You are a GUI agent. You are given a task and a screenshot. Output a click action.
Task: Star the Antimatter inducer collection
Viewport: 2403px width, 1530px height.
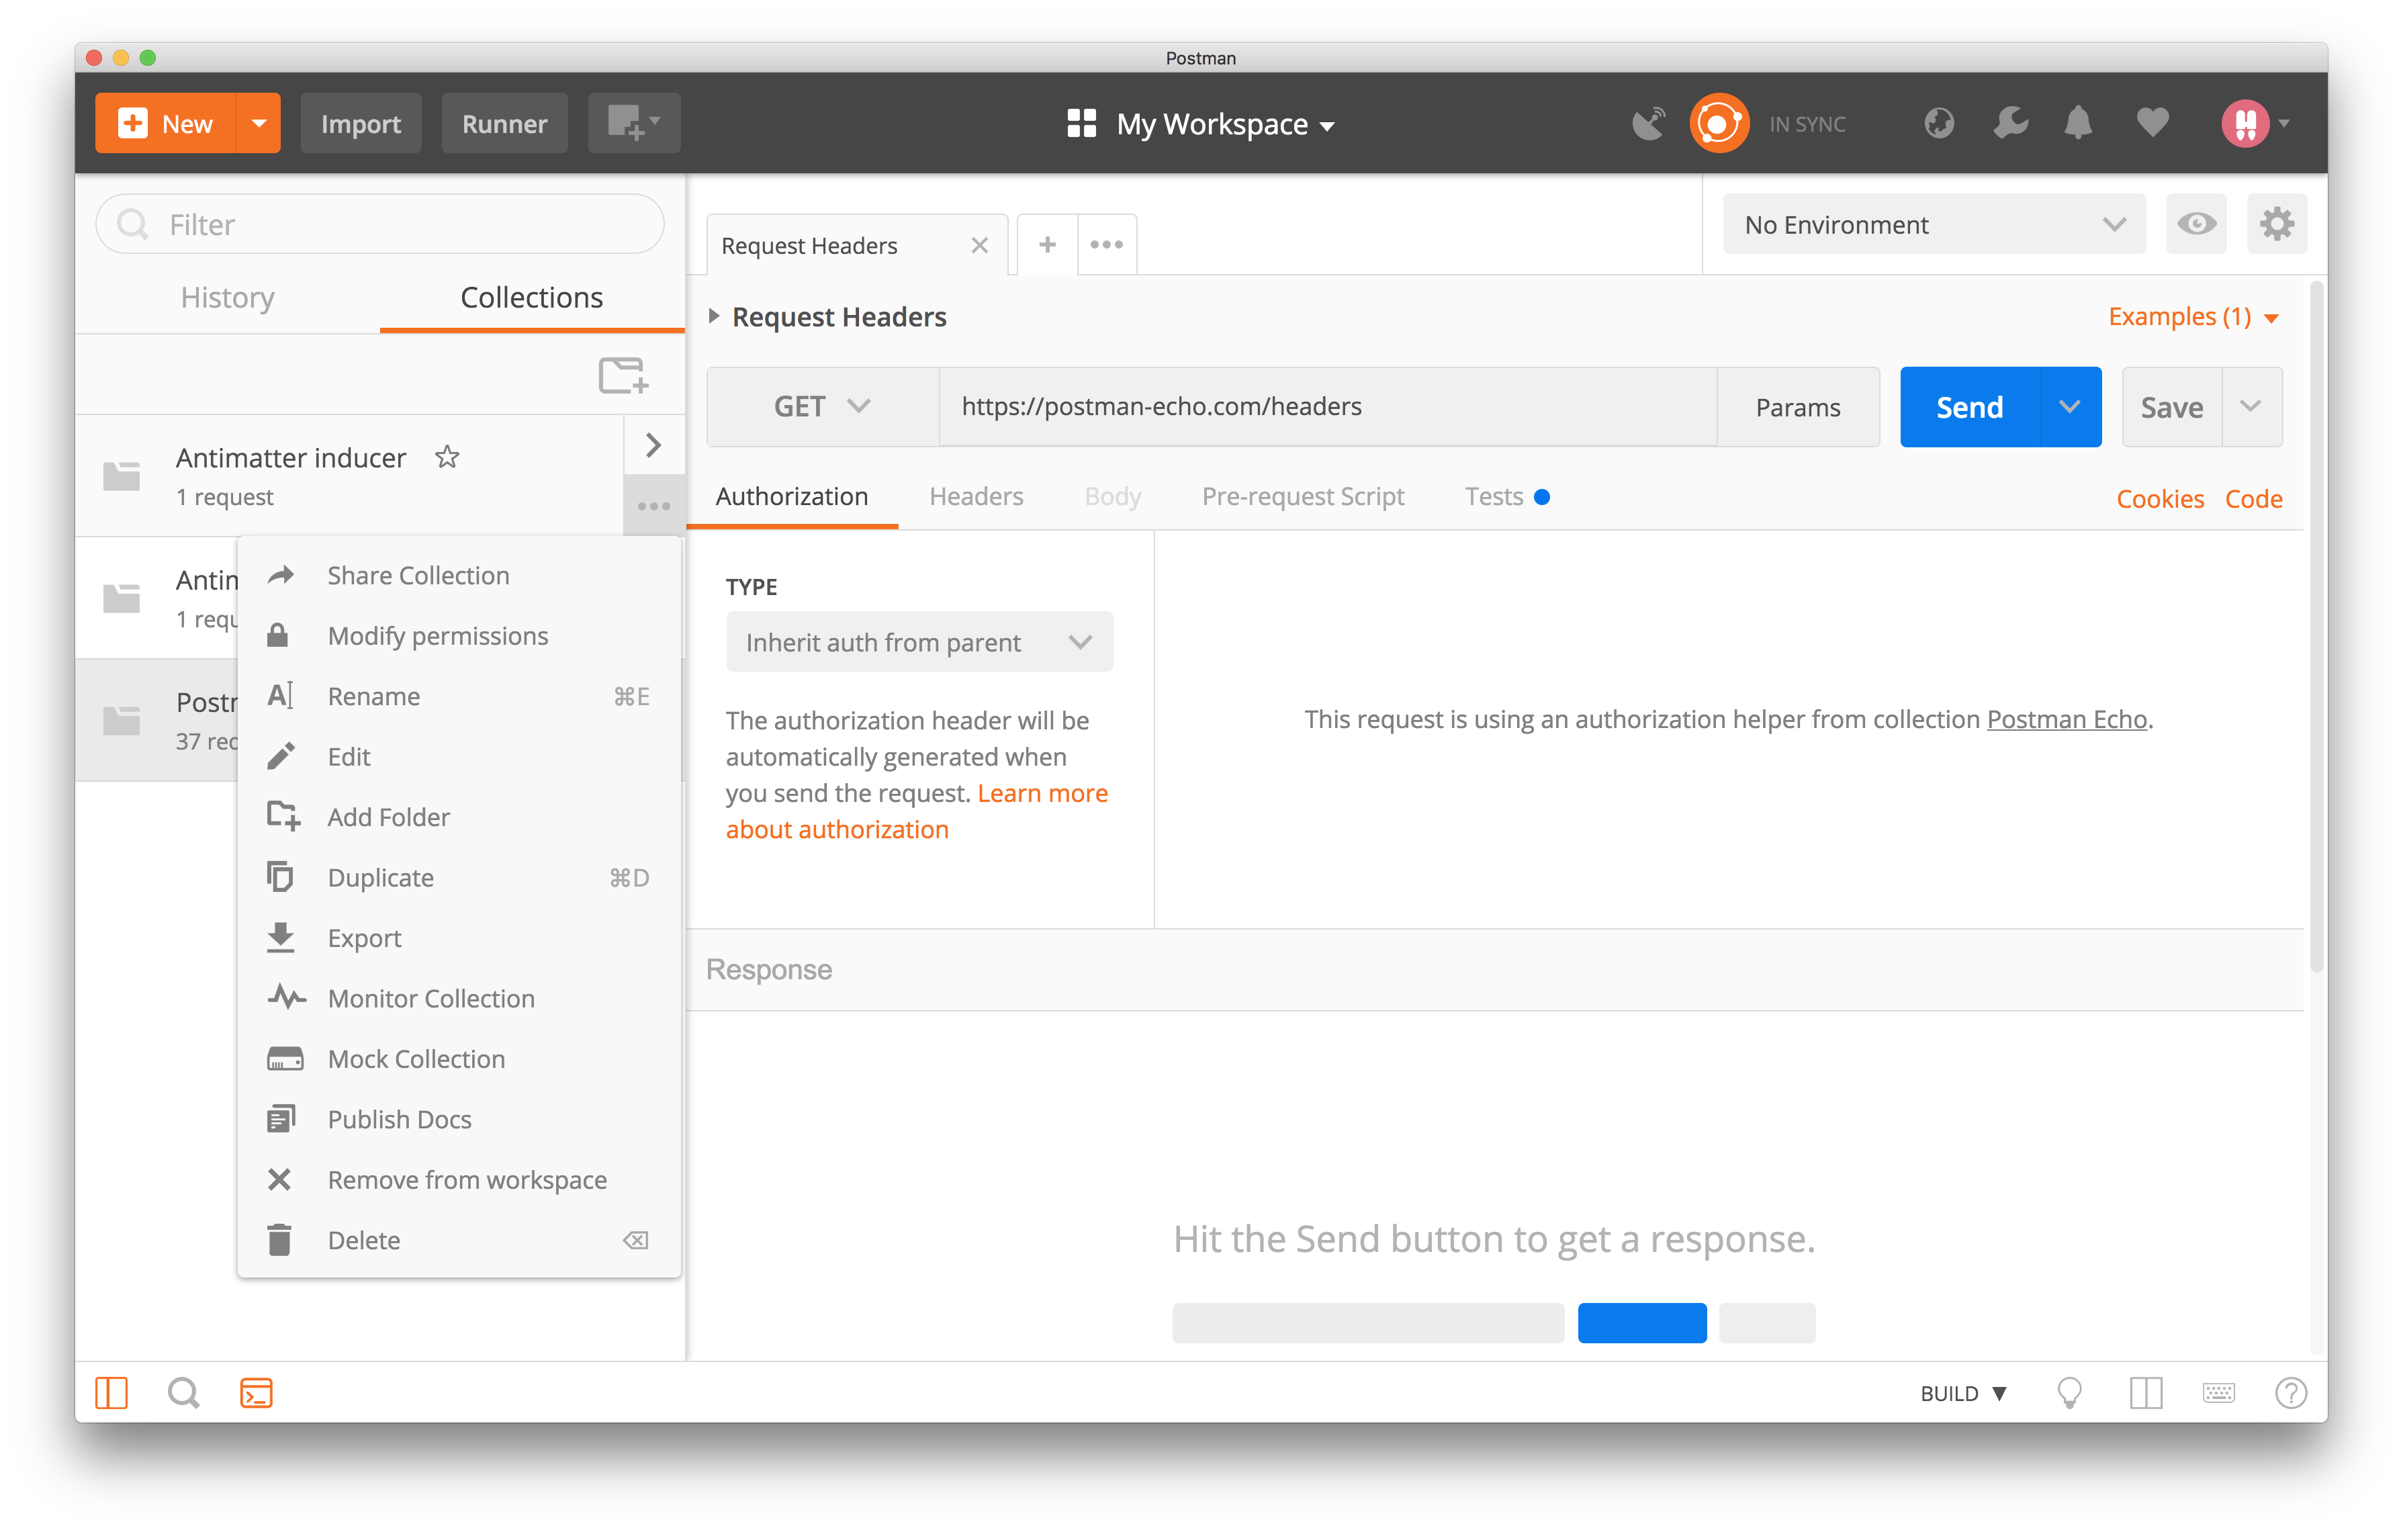click(447, 457)
